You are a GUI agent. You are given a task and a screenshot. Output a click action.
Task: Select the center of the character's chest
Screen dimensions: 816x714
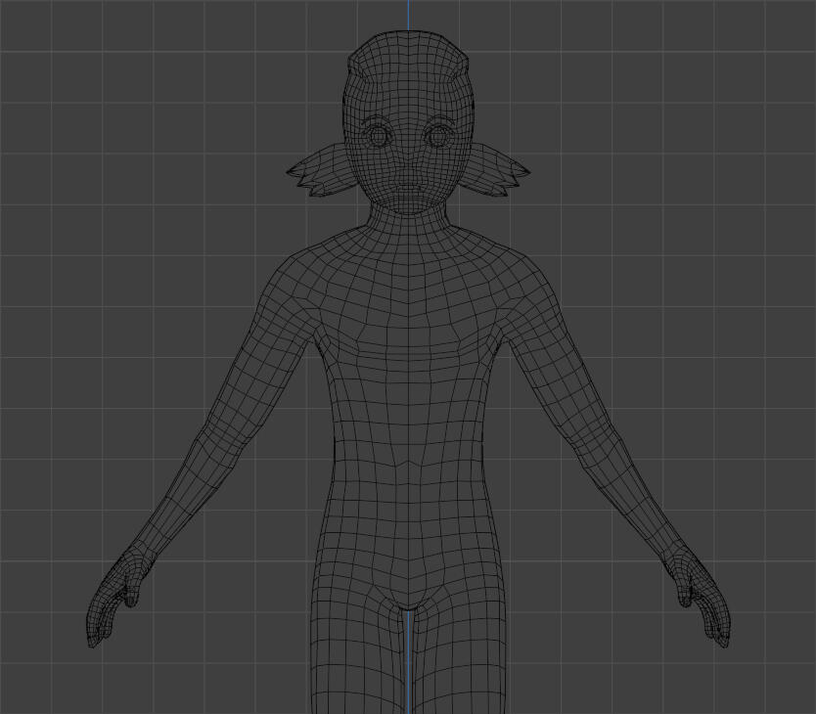click(408, 333)
